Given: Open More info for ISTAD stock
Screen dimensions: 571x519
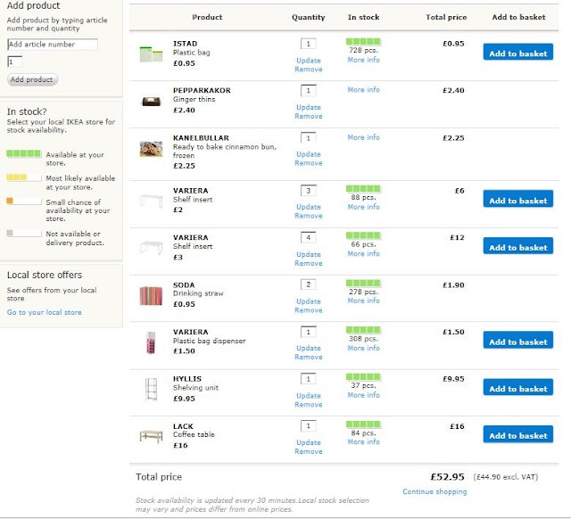Looking at the screenshot, I should [363, 60].
